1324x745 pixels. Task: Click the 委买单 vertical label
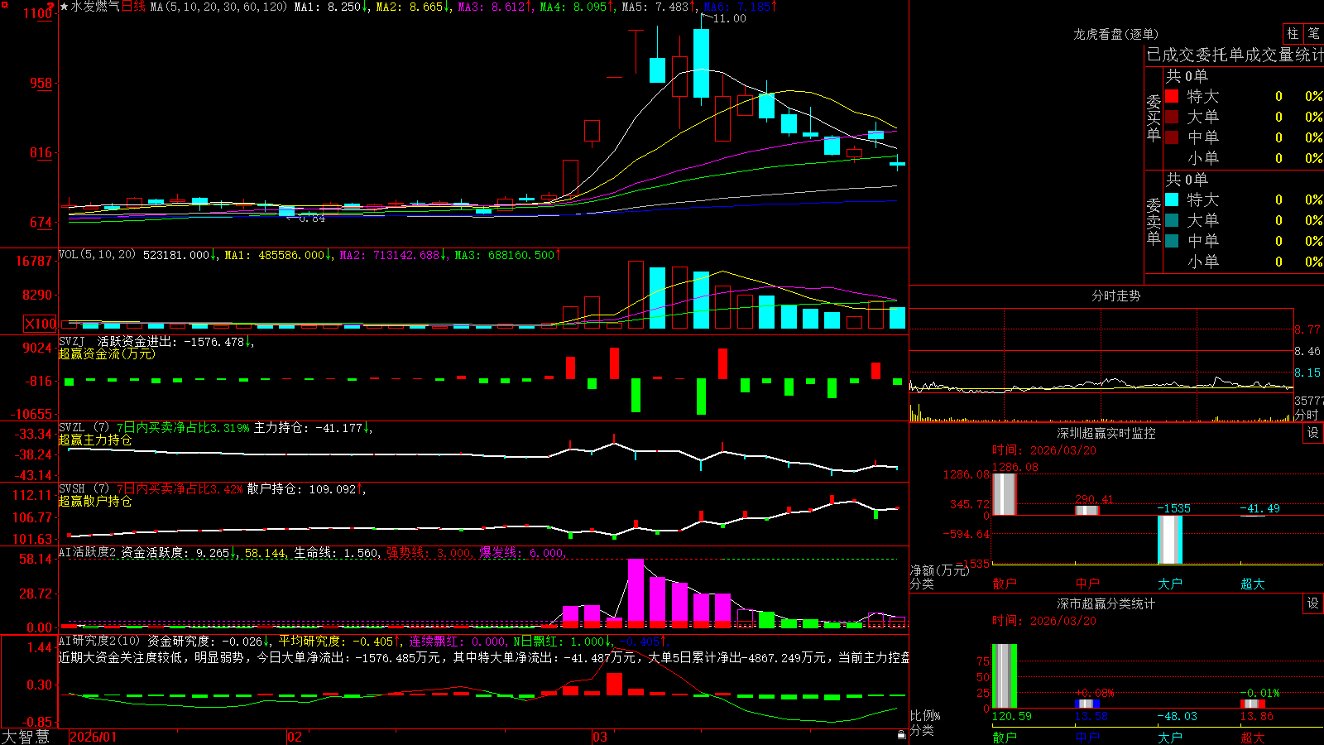tap(1154, 118)
